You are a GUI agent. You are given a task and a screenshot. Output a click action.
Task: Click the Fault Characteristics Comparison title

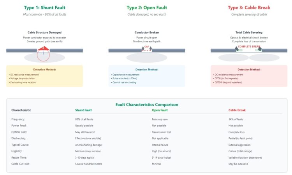(x=146, y=105)
